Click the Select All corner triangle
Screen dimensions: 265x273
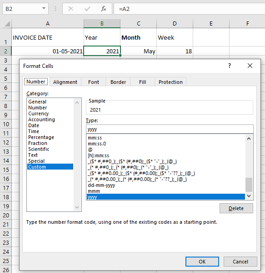tap(7, 24)
